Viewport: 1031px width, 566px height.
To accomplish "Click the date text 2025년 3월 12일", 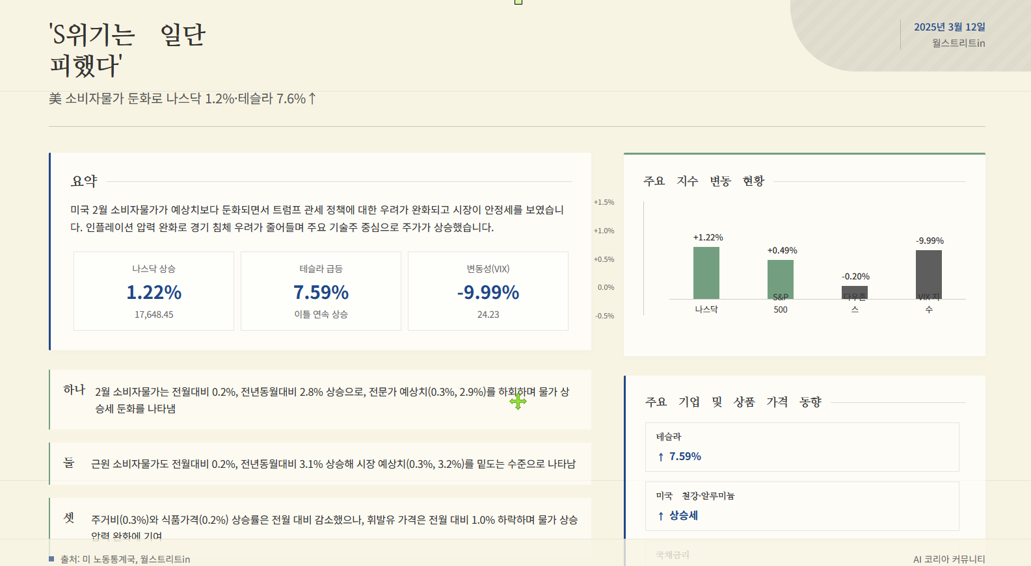I will point(949,27).
